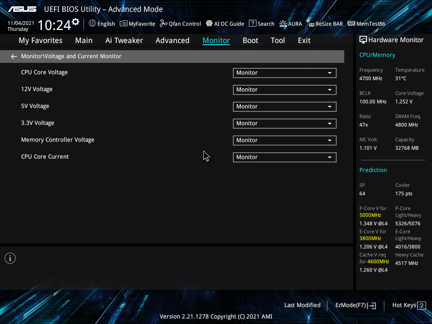Image resolution: width=432 pixels, height=324 pixels.
Task: Open AURA lighting icon
Action: pyautogui.click(x=283, y=24)
